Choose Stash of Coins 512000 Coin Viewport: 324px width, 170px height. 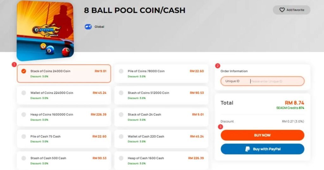coord(161,95)
